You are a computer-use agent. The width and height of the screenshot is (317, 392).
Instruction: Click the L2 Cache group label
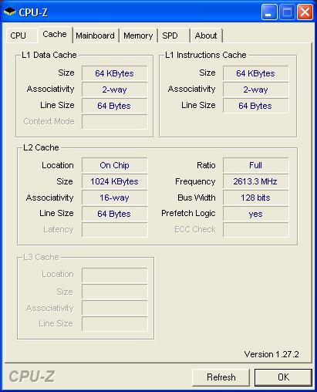41,147
